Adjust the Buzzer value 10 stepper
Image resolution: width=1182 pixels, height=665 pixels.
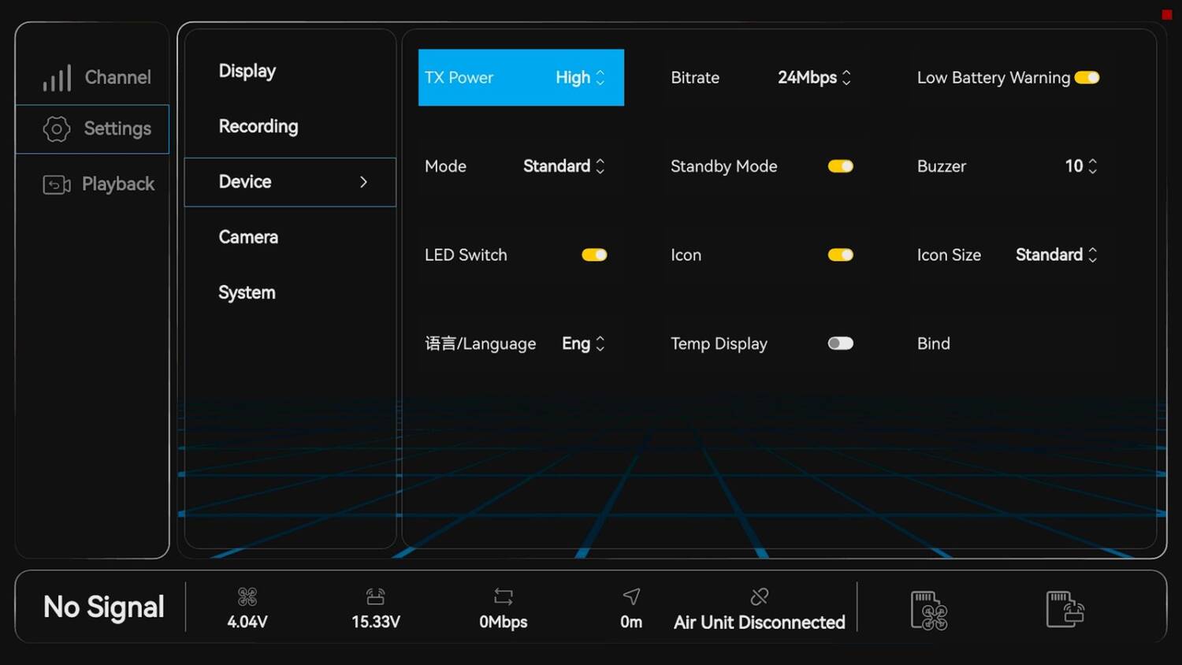[x=1080, y=166]
